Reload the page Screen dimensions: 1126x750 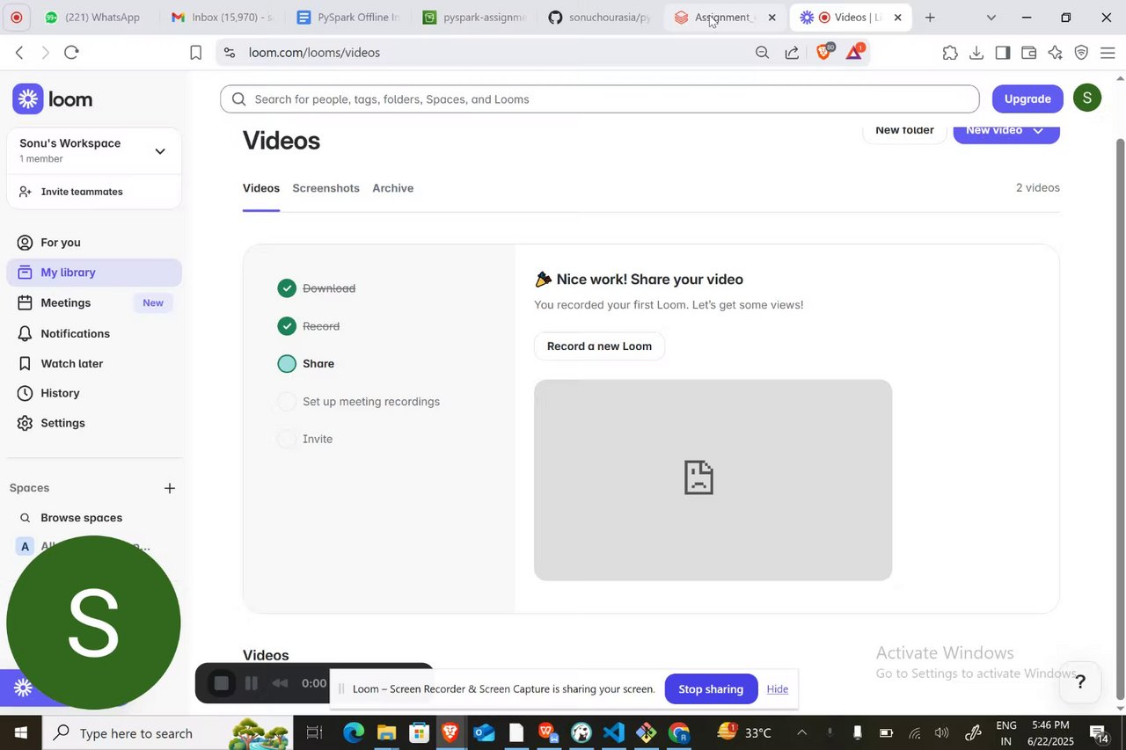click(71, 53)
